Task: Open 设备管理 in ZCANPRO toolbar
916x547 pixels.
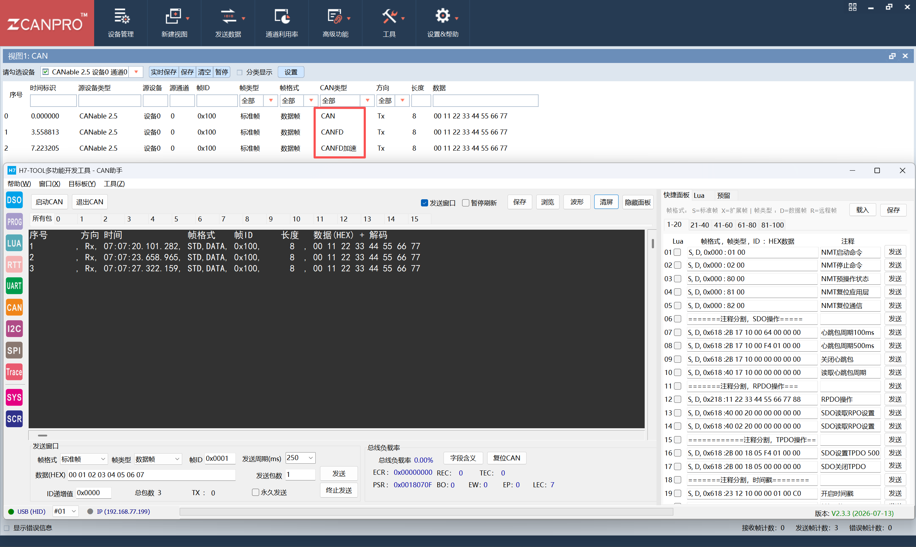Action: coord(121,23)
